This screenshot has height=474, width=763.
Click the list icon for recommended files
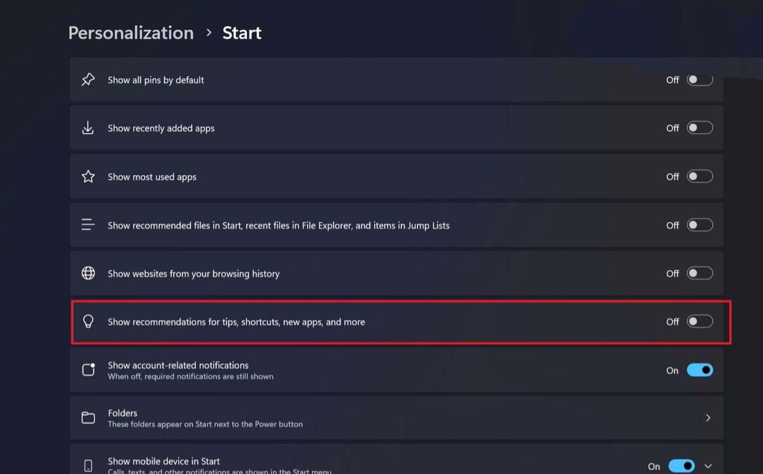click(x=88, y=225)
